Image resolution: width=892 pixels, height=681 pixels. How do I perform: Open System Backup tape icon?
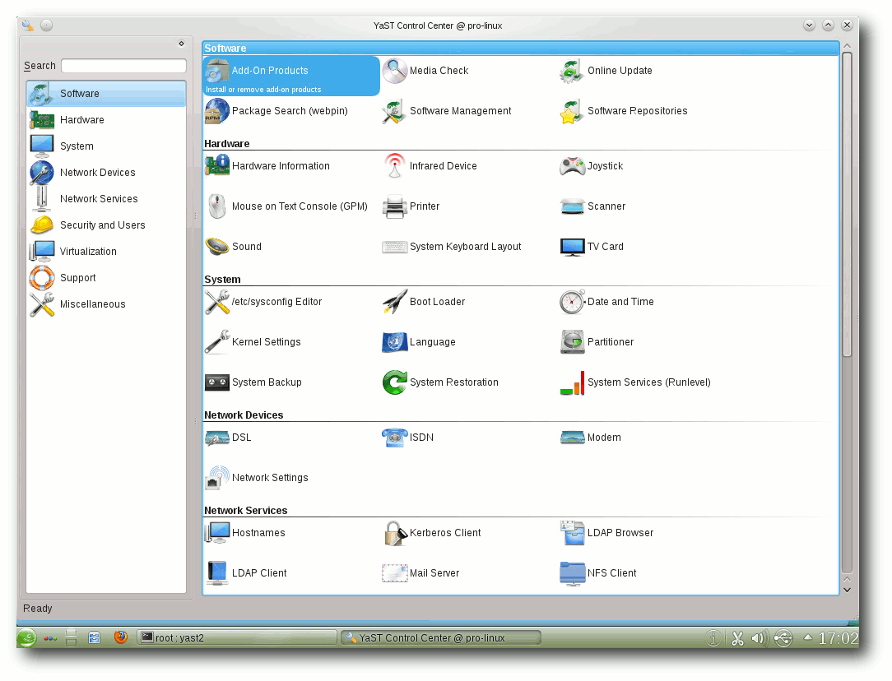216,382
